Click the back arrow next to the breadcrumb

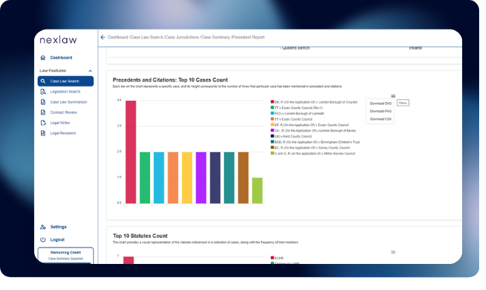tap(103, 37)
